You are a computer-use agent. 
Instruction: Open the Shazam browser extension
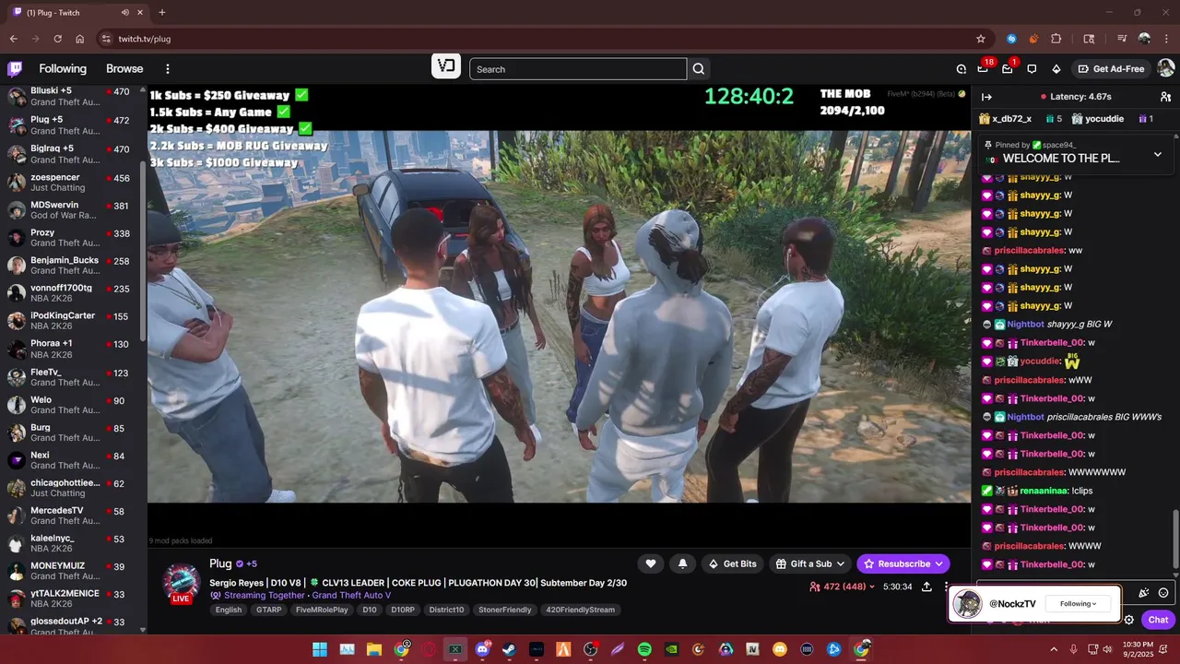tap(1011, 39)
